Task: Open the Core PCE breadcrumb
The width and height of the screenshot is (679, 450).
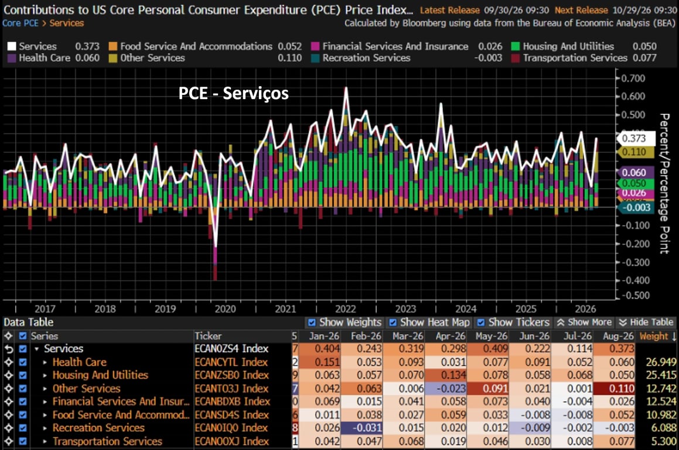Action: tap(21, 23)
